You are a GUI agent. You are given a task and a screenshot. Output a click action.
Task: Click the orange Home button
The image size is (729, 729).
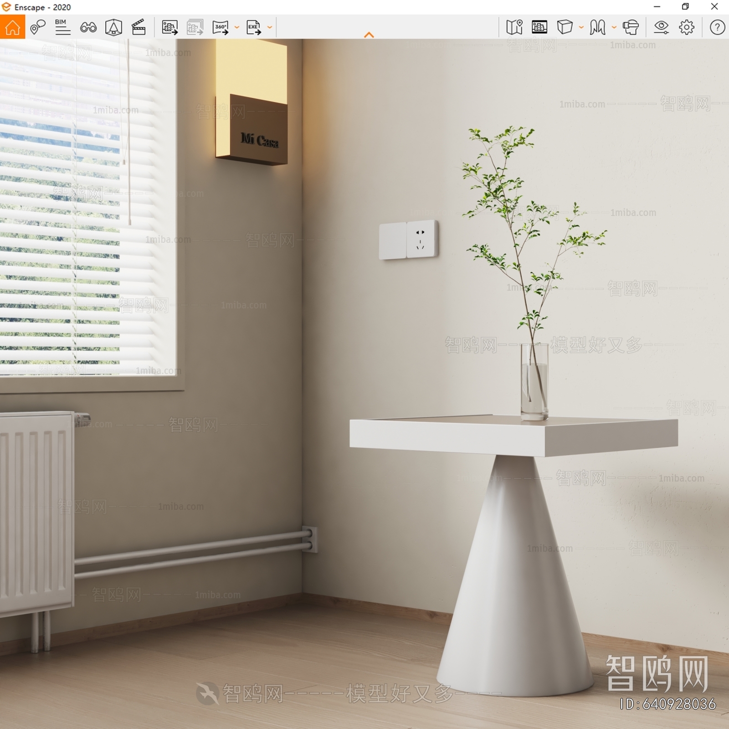(12, 27)
